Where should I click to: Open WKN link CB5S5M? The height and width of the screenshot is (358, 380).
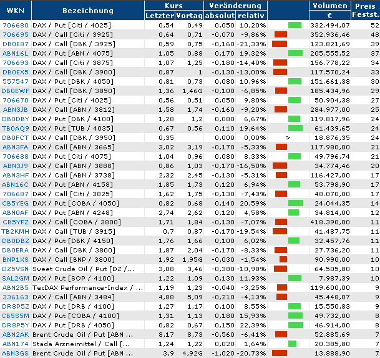(16, 316)
